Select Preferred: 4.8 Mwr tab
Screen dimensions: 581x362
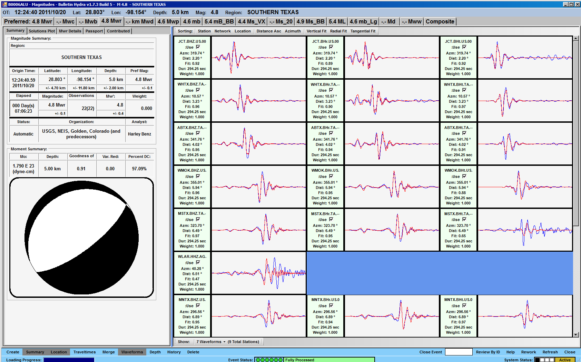coord(28,21)
